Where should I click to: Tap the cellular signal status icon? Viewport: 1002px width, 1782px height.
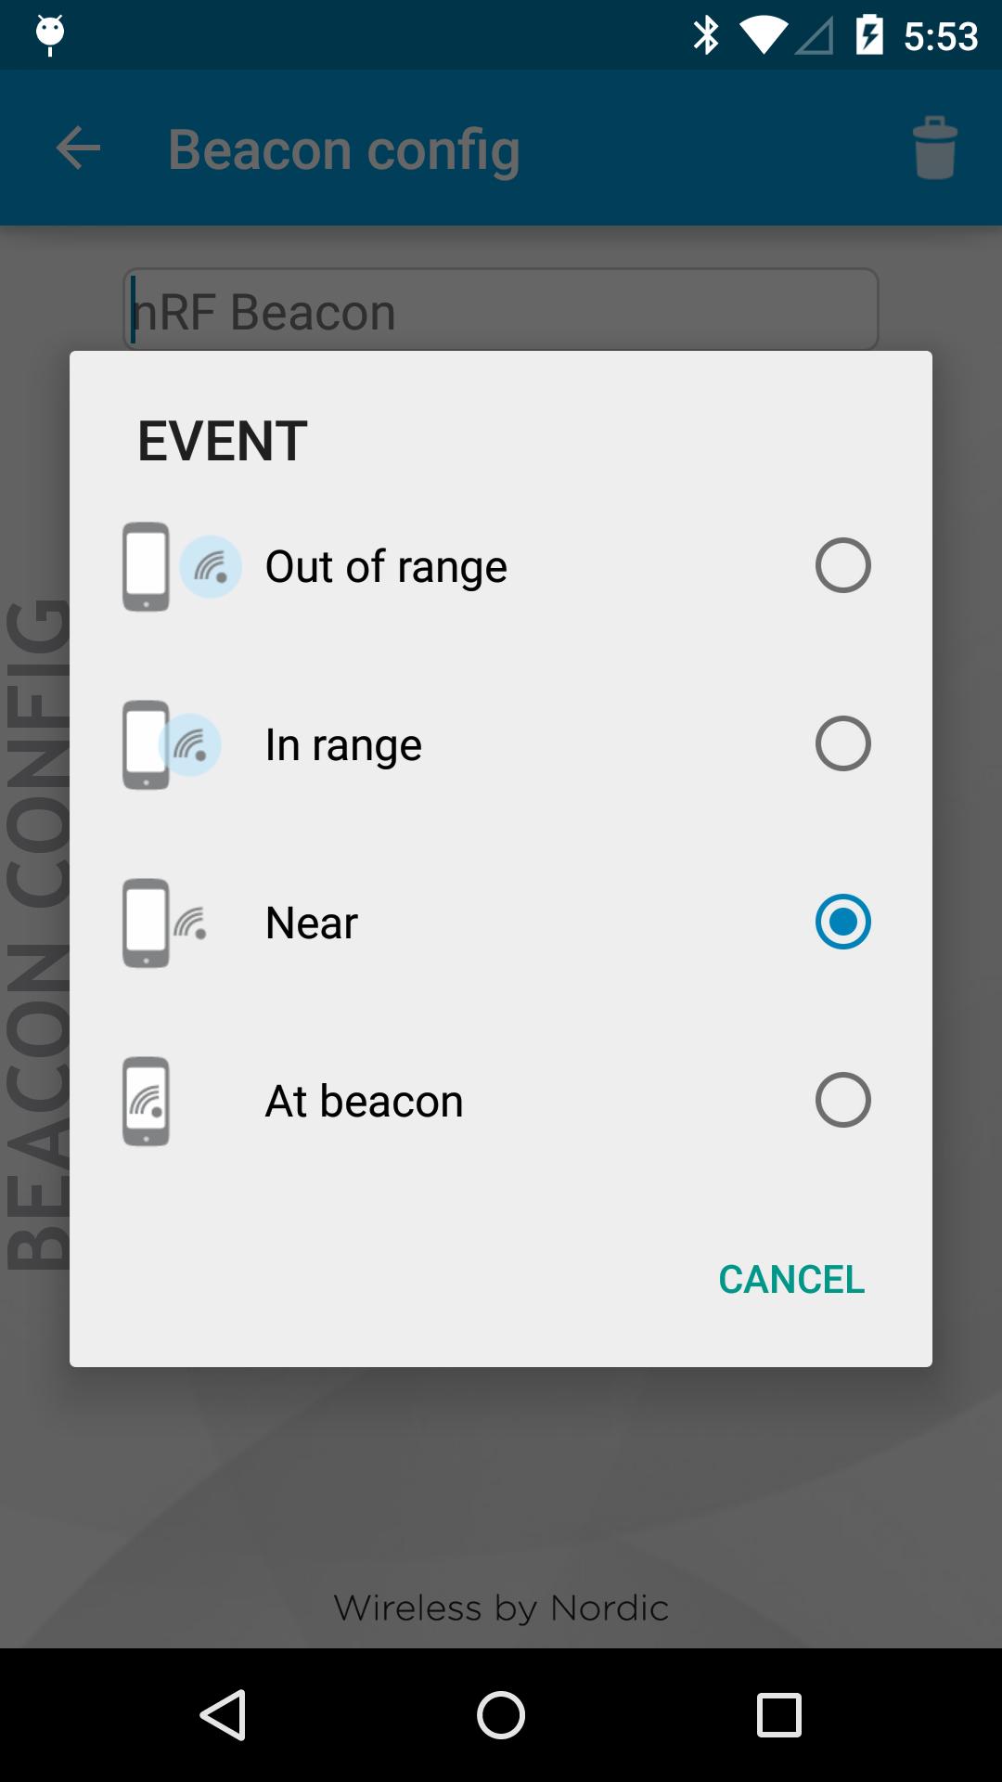tap(815, 34)
